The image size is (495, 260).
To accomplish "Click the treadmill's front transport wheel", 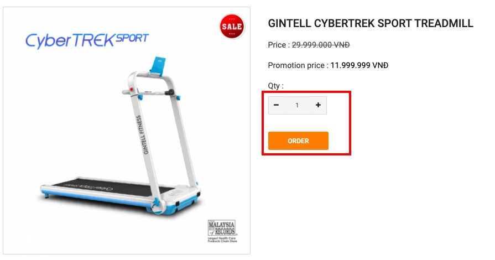I will click(157, 206).
